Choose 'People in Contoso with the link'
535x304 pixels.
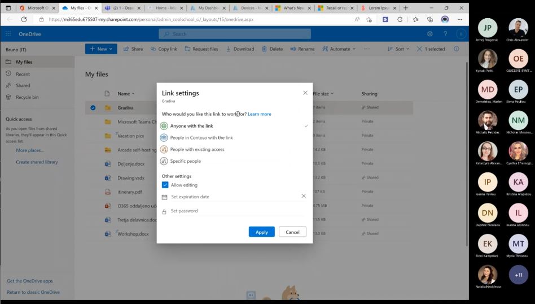[x=201, y=138]
